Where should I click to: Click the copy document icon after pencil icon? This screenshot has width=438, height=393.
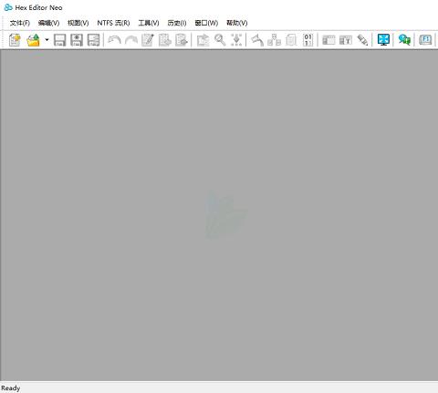[165, 40]
